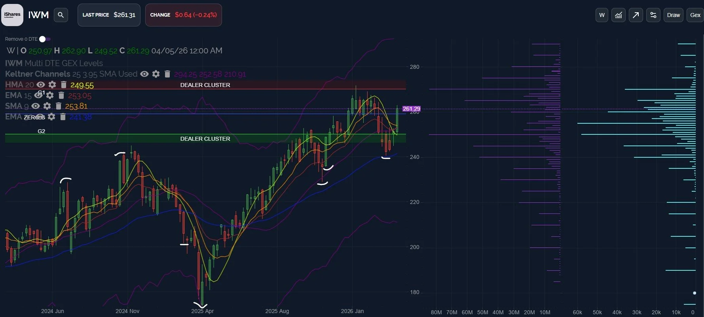
Task: Open HMA 20 settings gear
Action: coord(52,85)
